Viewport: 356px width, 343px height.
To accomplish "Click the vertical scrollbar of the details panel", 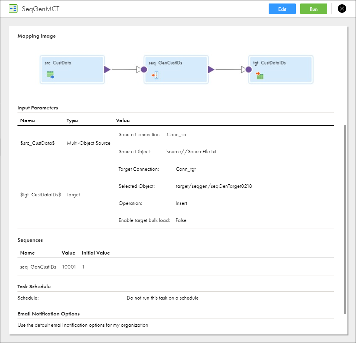I will point(345,219).
